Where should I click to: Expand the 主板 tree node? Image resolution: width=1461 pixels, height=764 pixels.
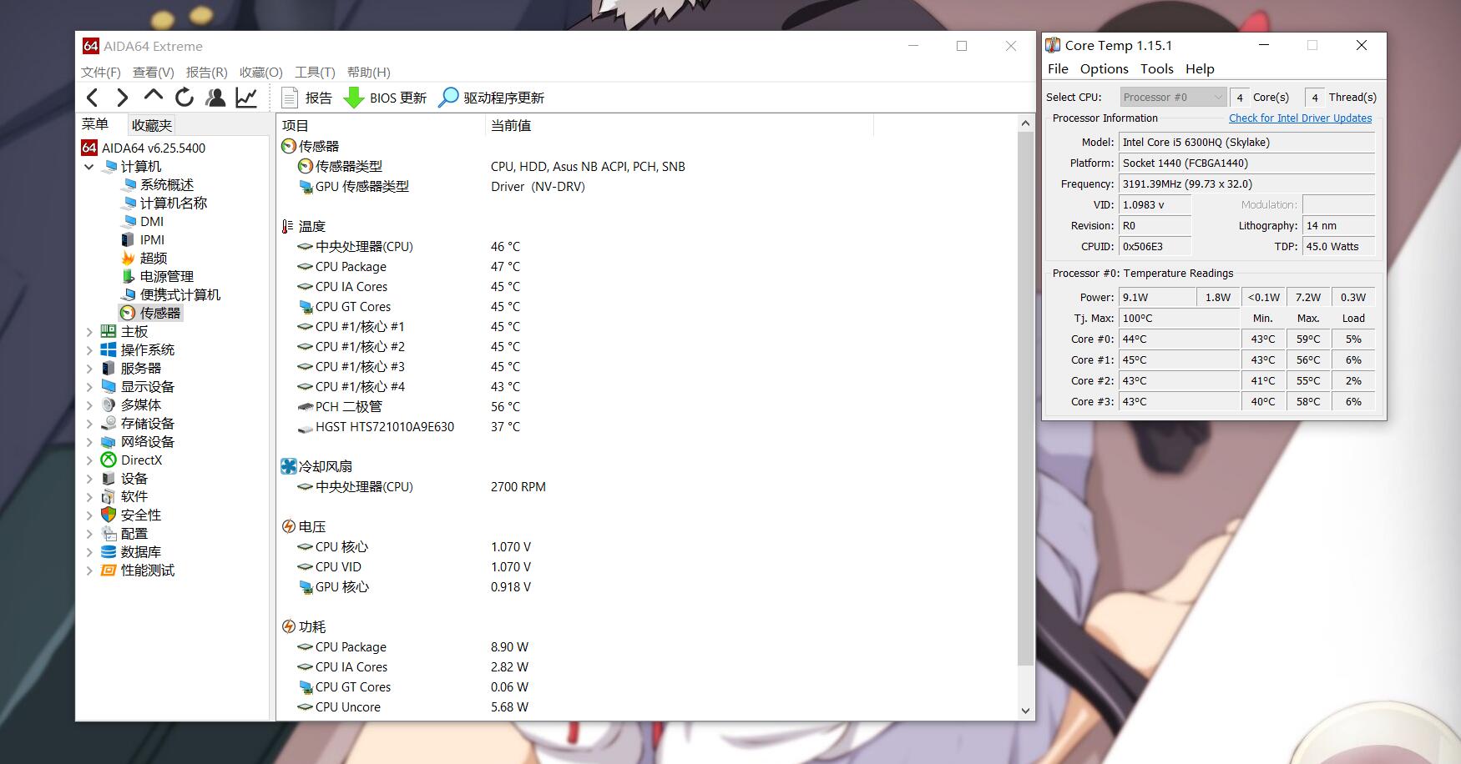click(x=89, y=332)
